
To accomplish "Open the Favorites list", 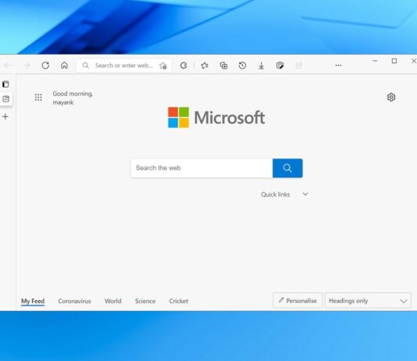I will pyautogui.click(x=205, y=65).
